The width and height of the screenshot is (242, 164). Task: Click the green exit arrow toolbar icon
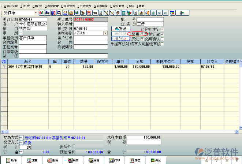181,13
